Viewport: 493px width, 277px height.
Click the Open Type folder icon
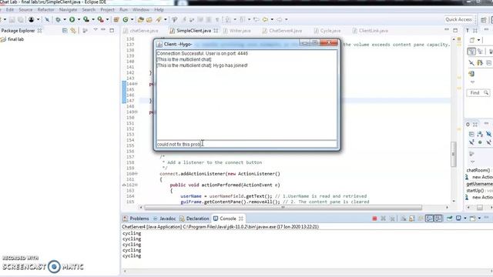pyautogui.click(x=141, y=19)
